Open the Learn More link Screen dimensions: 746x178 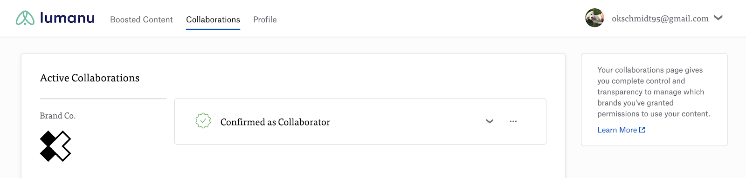pyautogui.click(x=617, y=130)
